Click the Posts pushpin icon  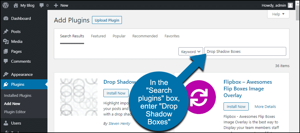point(6,32)
